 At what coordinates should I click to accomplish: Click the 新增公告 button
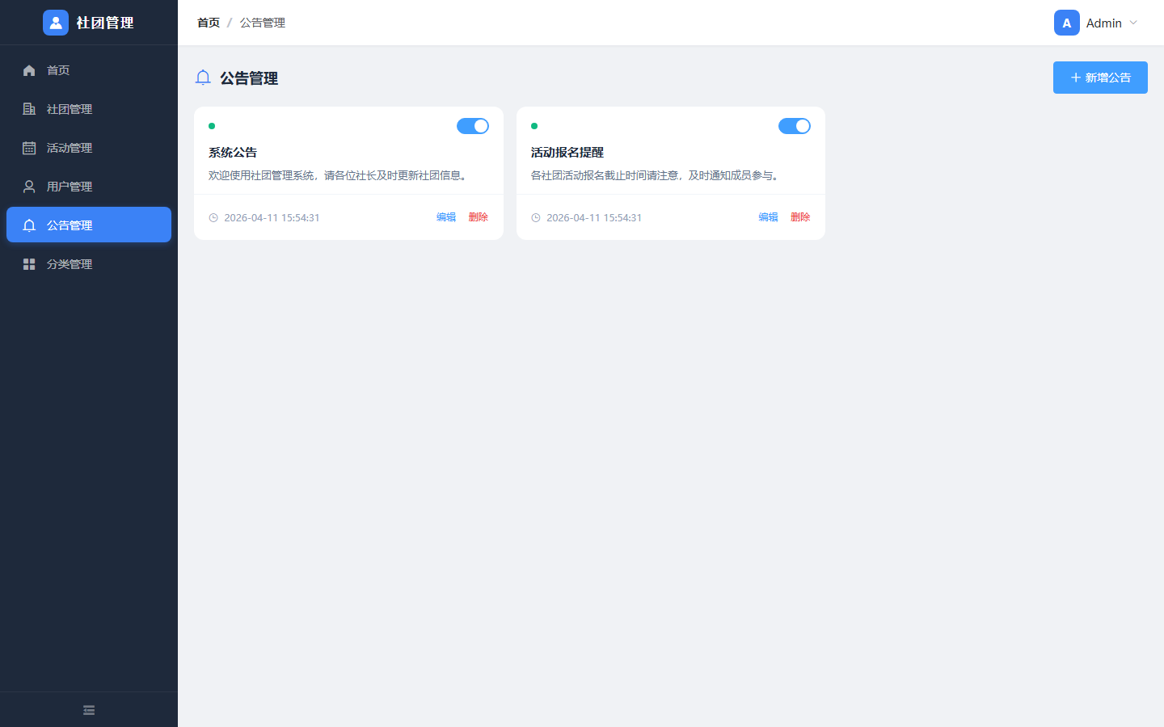pos(1100,78)
